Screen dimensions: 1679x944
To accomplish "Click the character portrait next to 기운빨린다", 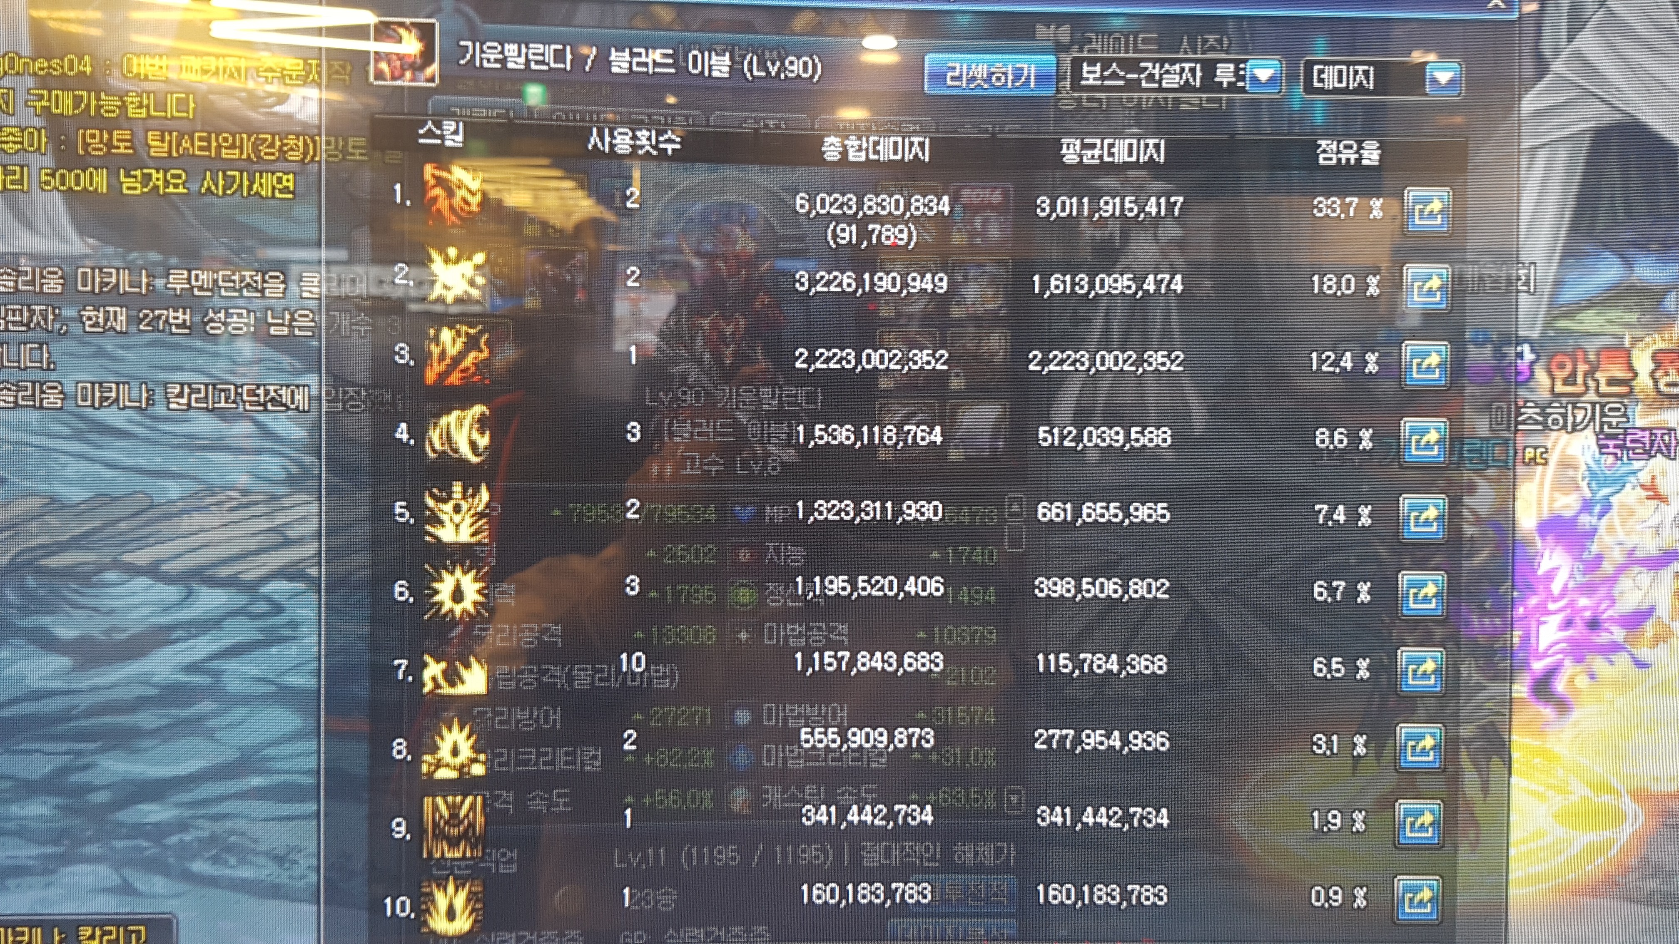I will (404, 52).
